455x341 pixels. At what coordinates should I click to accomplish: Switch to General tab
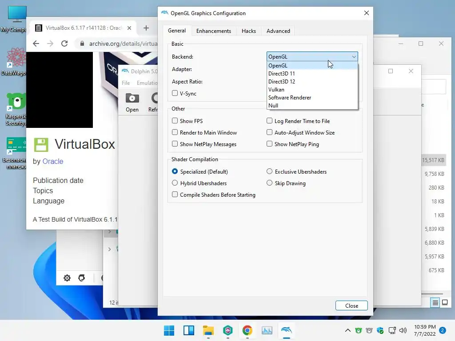[x=177, y=31]
